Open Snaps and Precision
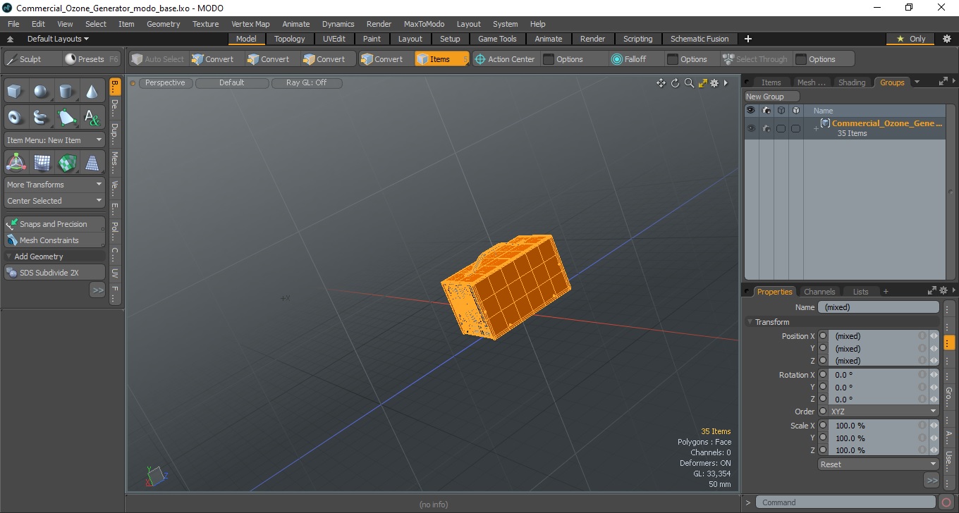The width and height of the screenshot is (959, 513). (54, 224)
